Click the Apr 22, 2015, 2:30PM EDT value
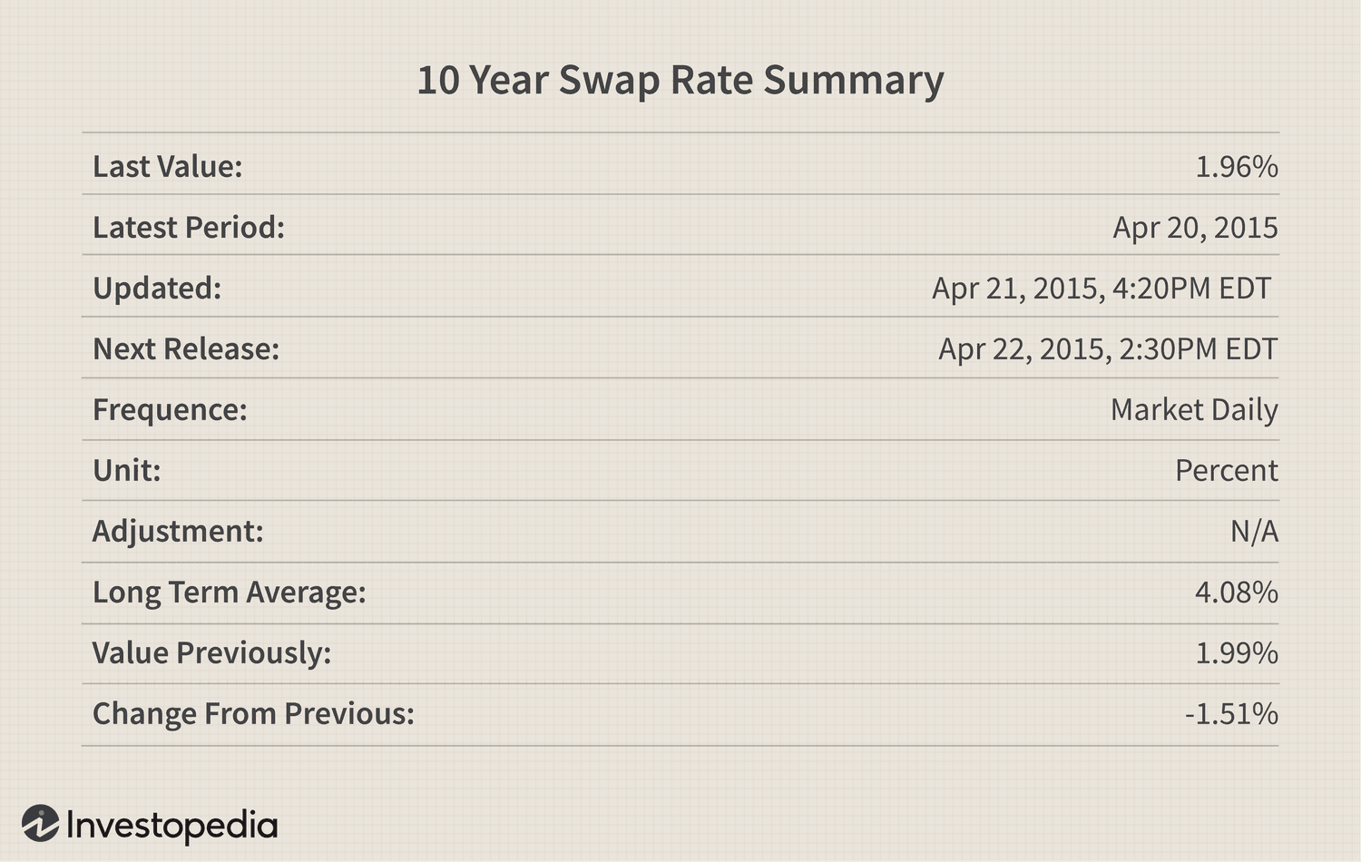The image size is (1361, 862). coord(1108,348)
